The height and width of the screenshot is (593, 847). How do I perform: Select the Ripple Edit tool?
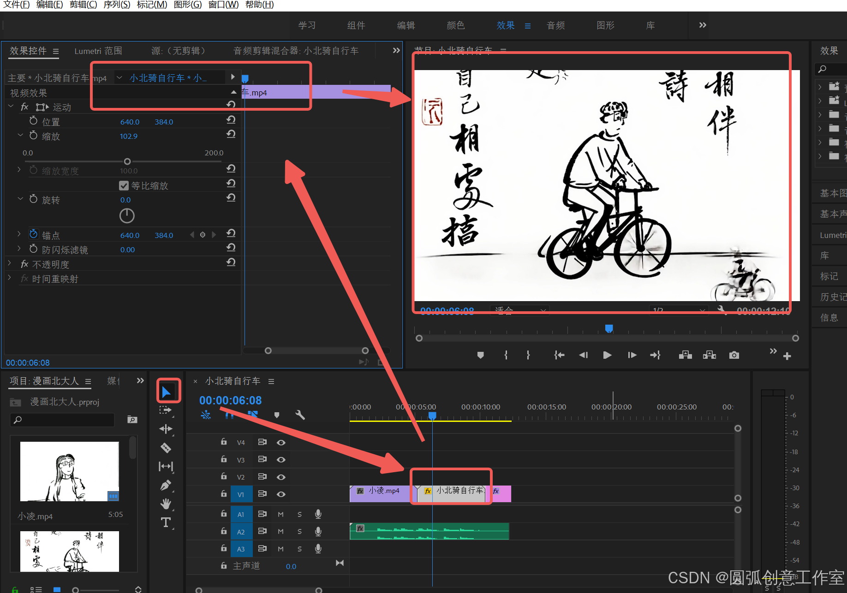(x=166, y=429)
